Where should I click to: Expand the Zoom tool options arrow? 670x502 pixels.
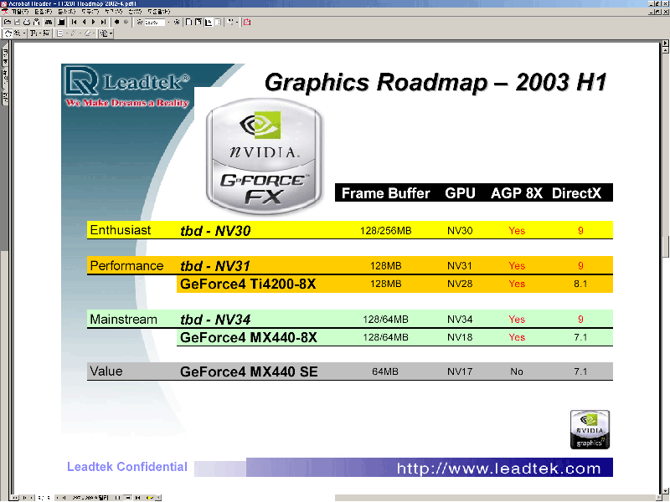click(x=25, y=33)
